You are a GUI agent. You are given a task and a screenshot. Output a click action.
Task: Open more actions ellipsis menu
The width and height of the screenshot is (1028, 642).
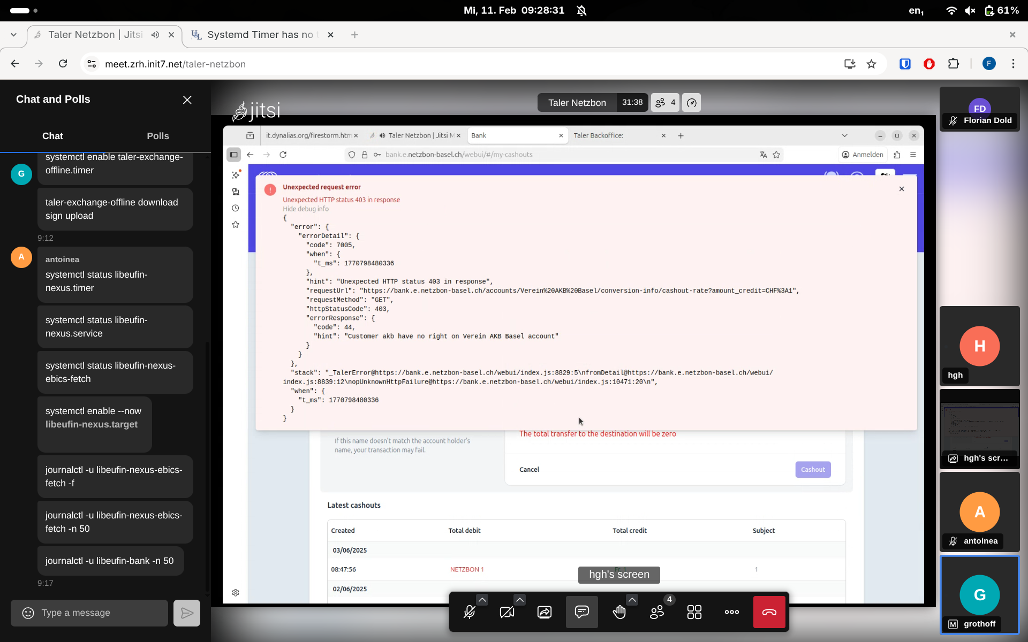click(x=731, y=612)
